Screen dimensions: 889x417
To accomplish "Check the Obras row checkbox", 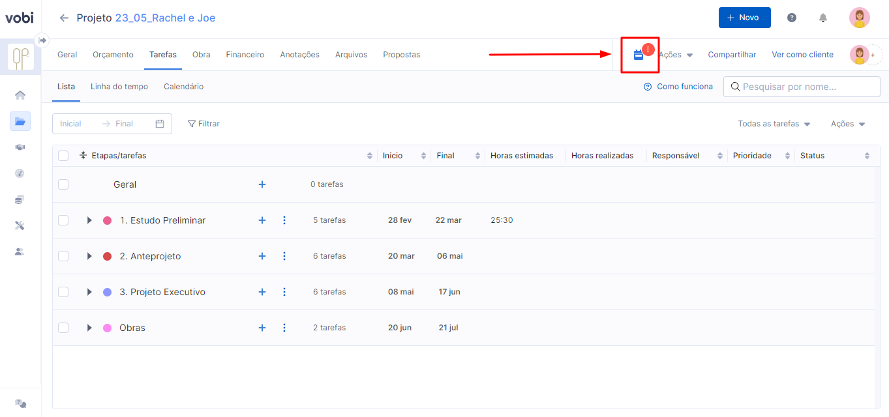I will (x=63, y=328).
